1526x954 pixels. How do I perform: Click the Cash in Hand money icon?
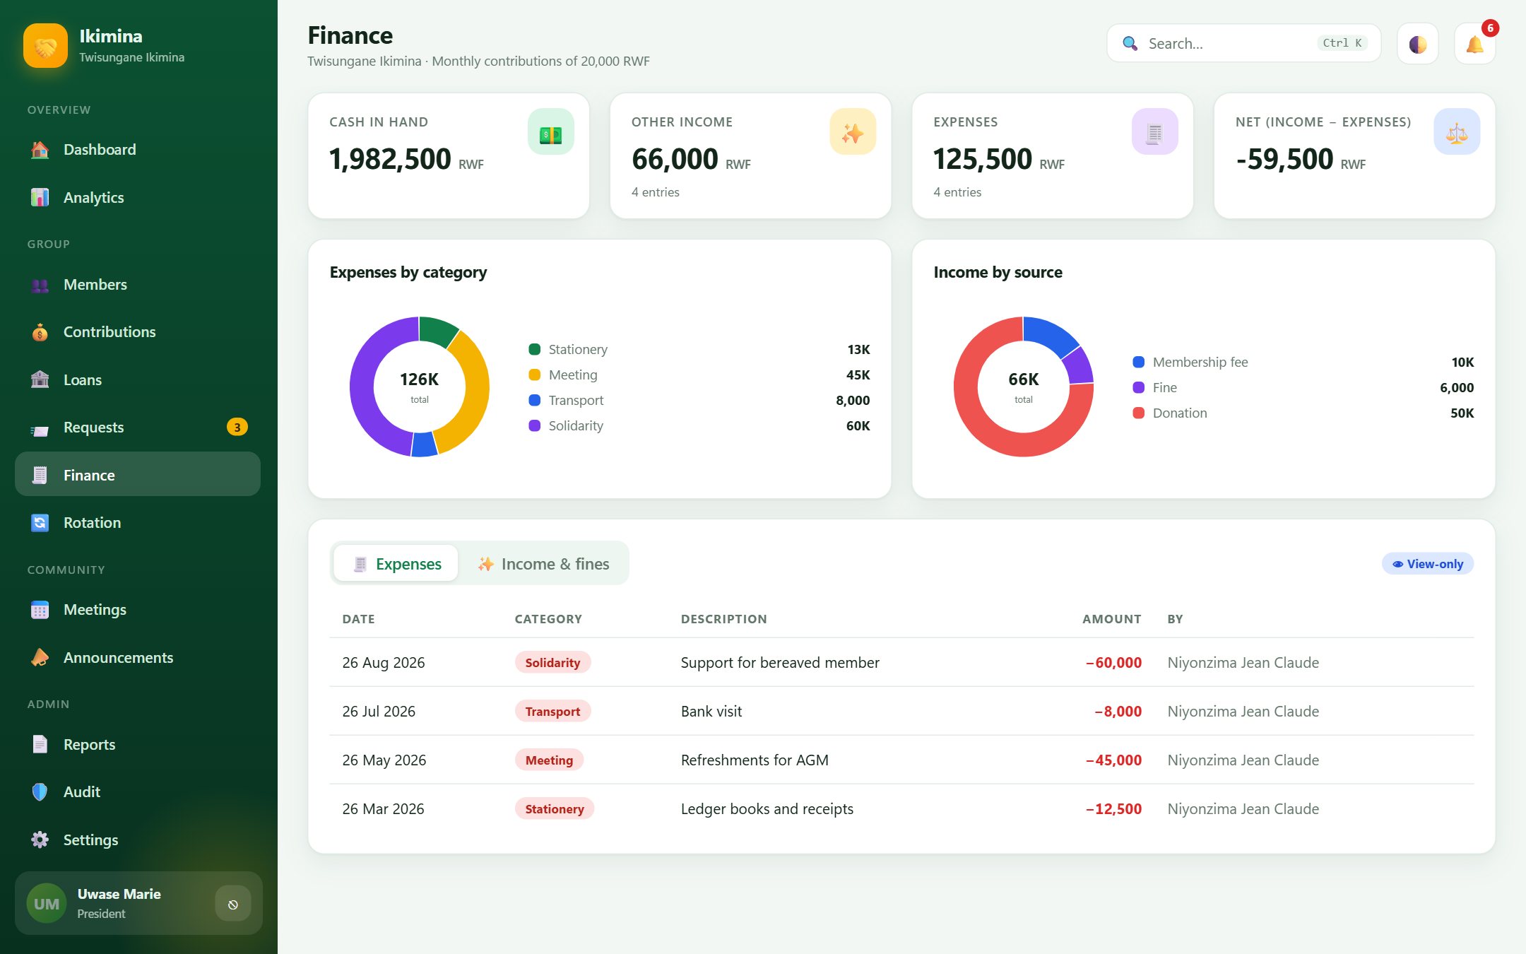(550, 131)
